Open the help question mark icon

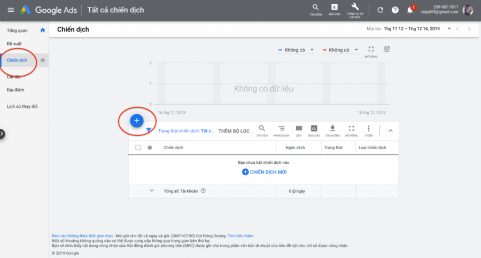click(x=395, y=10)
